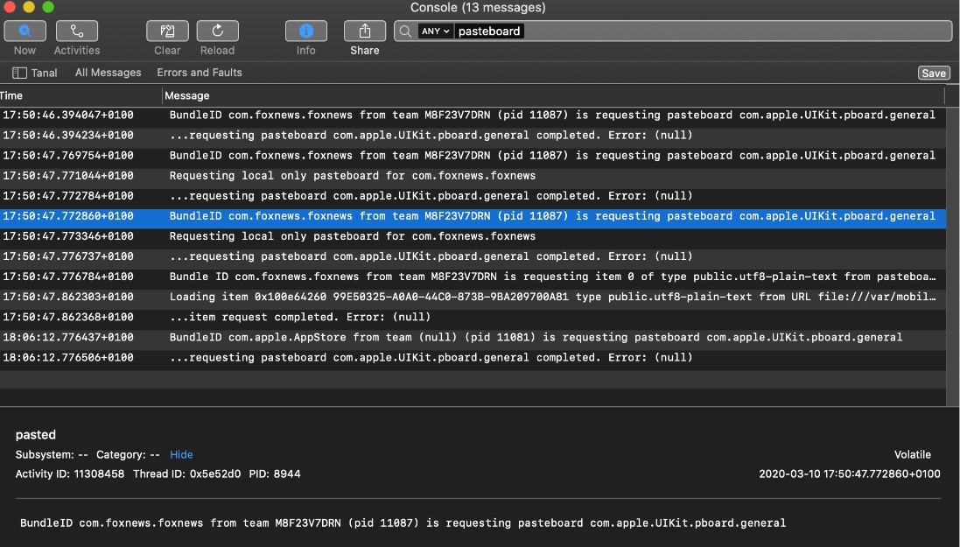Select the Tanal device filter
The width and height of the screenshot is (960, 547).
click(x=44, y=73)
